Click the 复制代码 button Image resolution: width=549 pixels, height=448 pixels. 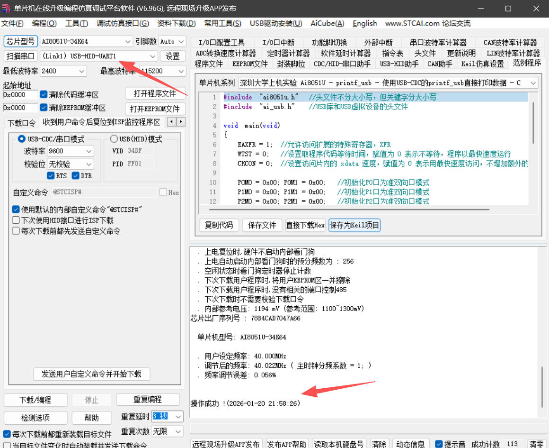[218, 225]
